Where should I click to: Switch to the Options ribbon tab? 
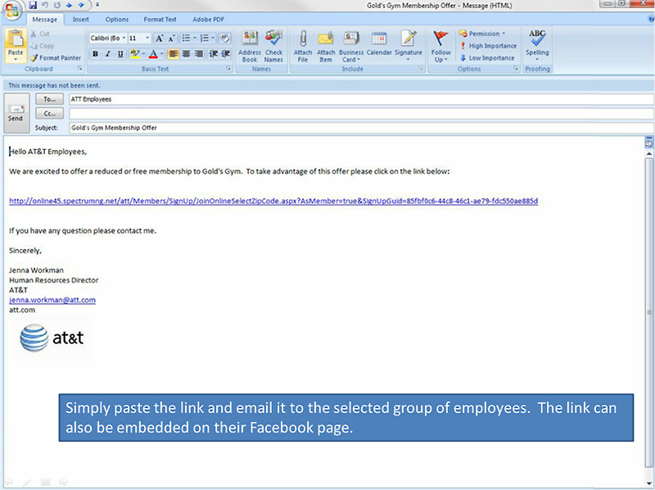point(117,19)
